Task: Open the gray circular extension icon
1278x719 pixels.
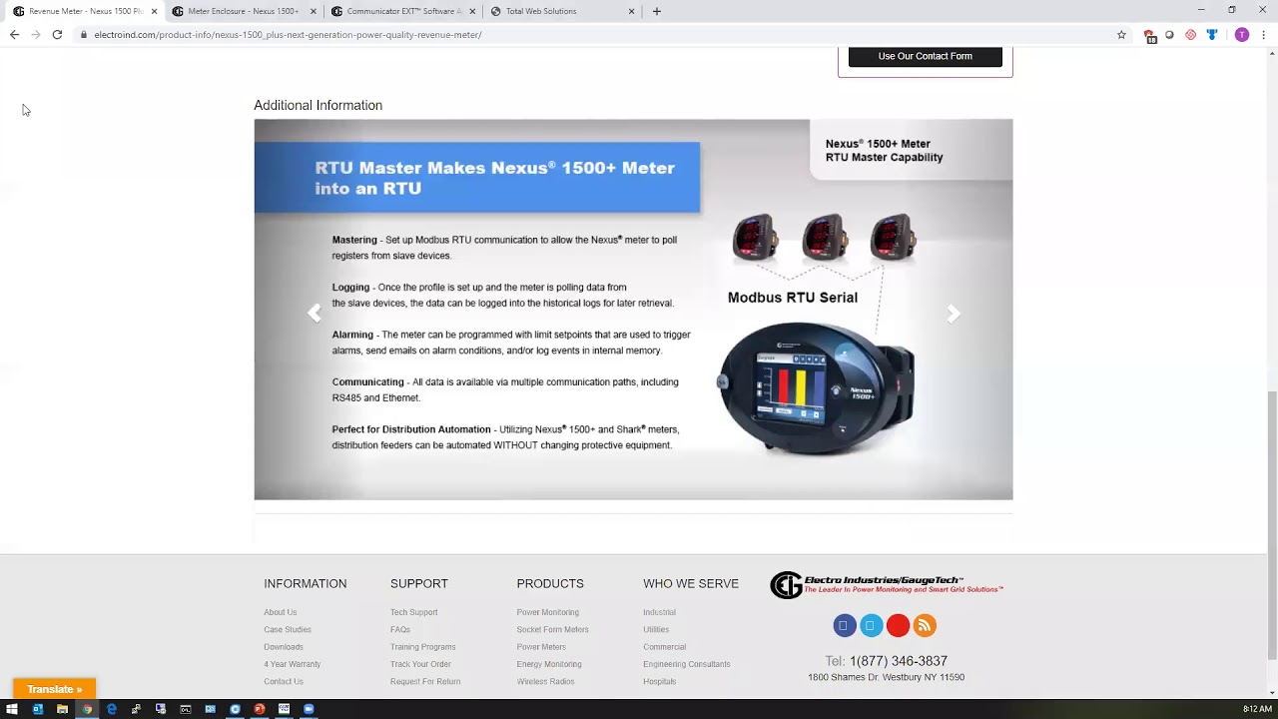Action: (1169, 34)
